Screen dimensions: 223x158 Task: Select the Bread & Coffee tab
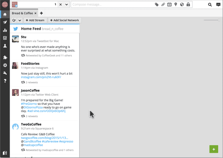[x=22, y=13]
